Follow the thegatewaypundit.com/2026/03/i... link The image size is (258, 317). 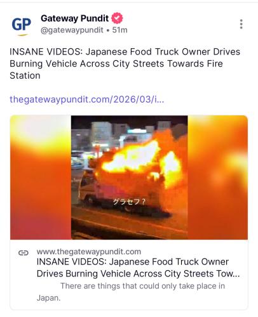(x=87, y=100)
